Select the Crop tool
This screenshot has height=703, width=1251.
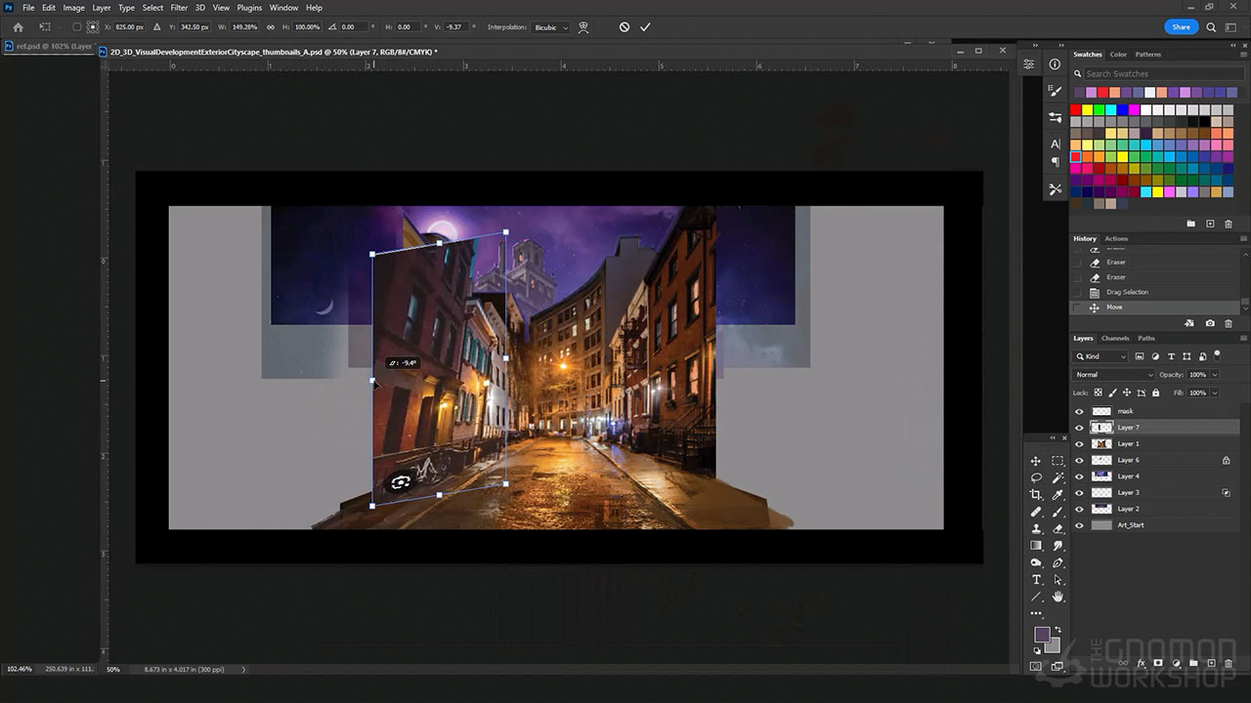pyautogui.click(x=1036, y=495)
